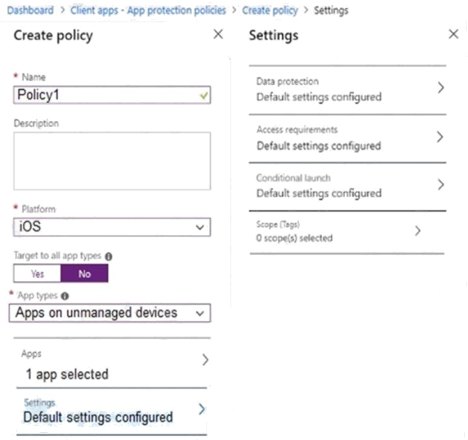
Task: Open Scope (Tags) chevron arrow
Action: [418, 231]
